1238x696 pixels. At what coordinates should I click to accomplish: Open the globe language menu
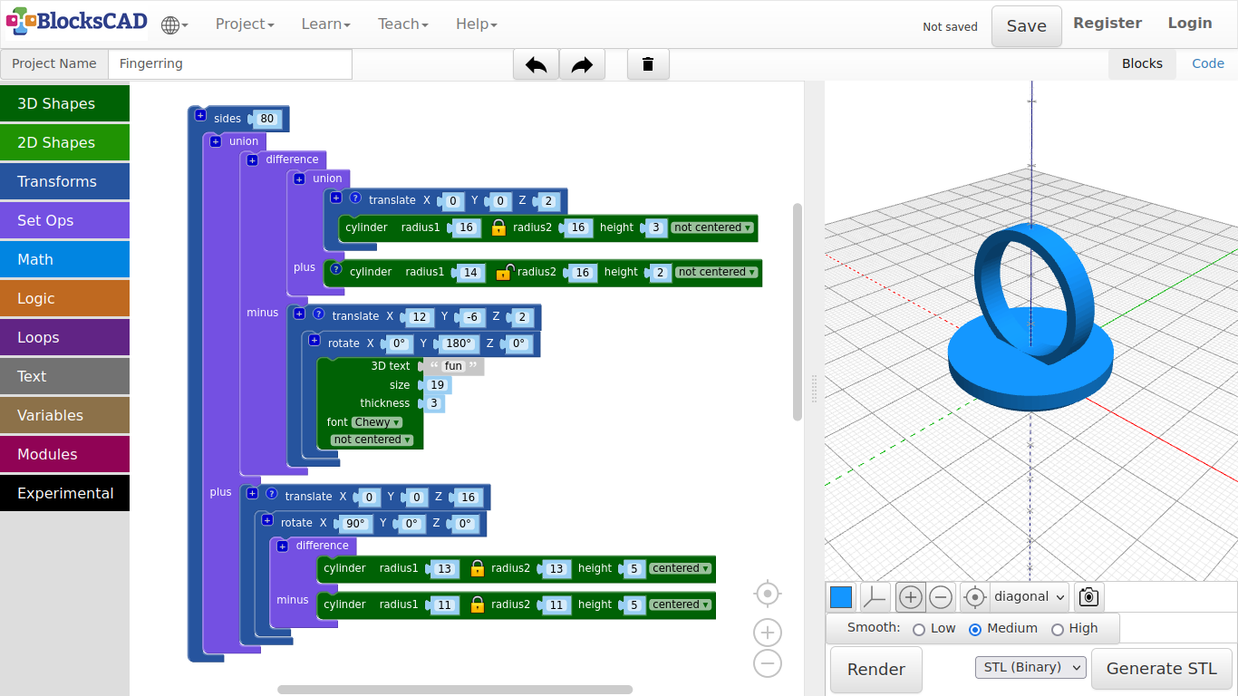[x=174, y=25]
